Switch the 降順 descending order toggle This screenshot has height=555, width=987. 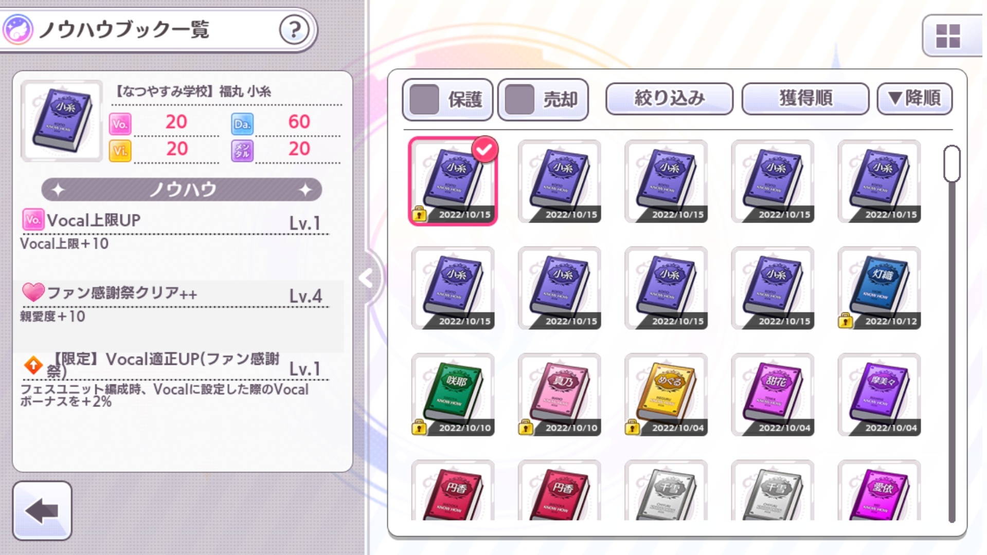coord(914,98)
